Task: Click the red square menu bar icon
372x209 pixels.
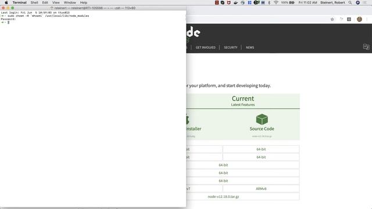Action: pyautogui.click(x=217, y=2)
